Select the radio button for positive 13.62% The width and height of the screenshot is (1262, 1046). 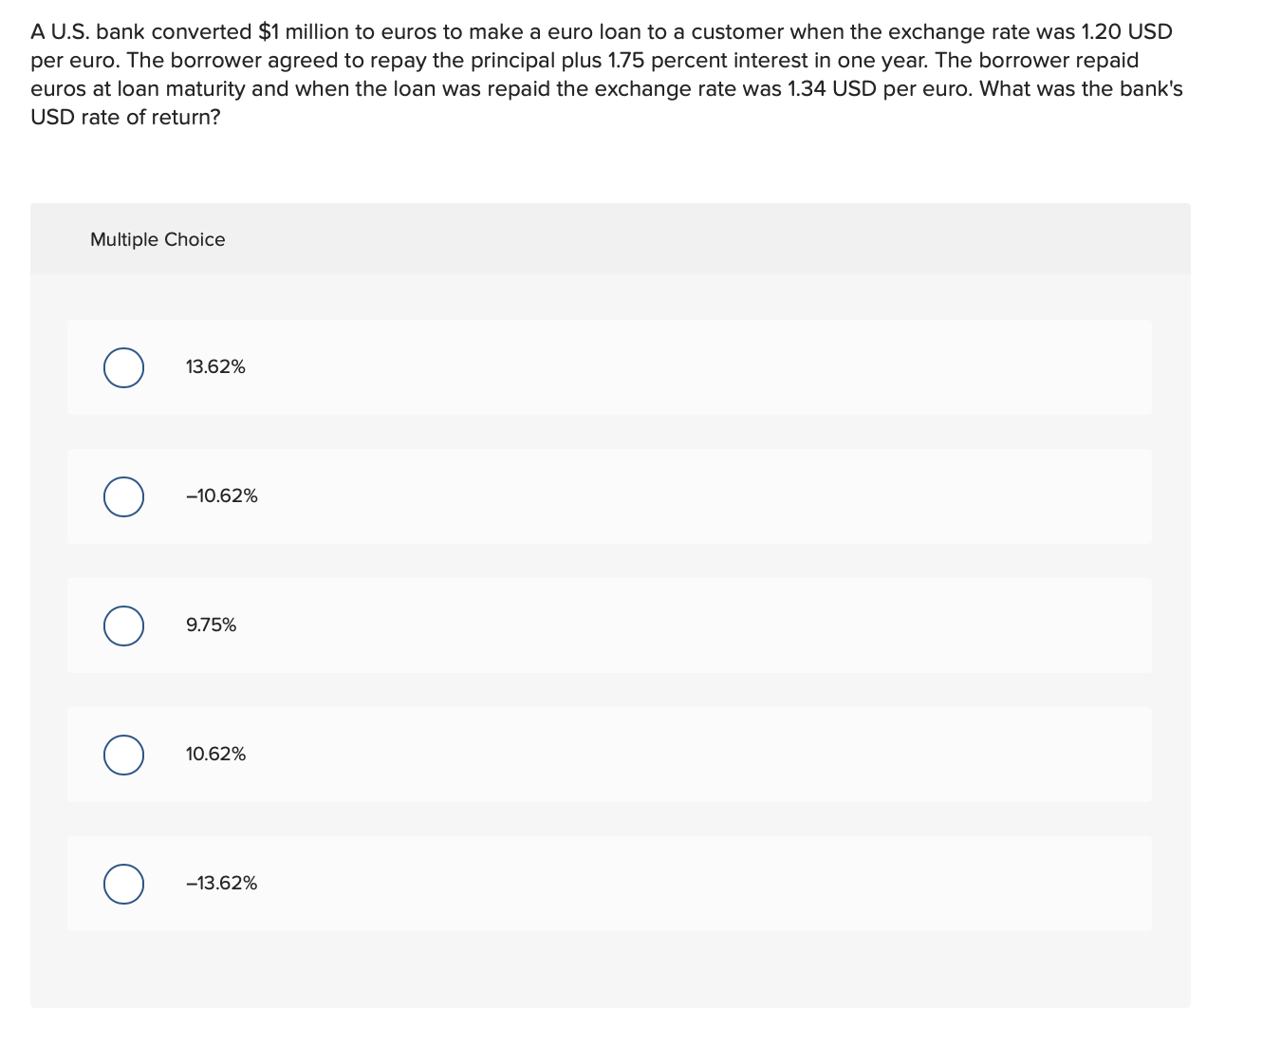coord(124,367)
